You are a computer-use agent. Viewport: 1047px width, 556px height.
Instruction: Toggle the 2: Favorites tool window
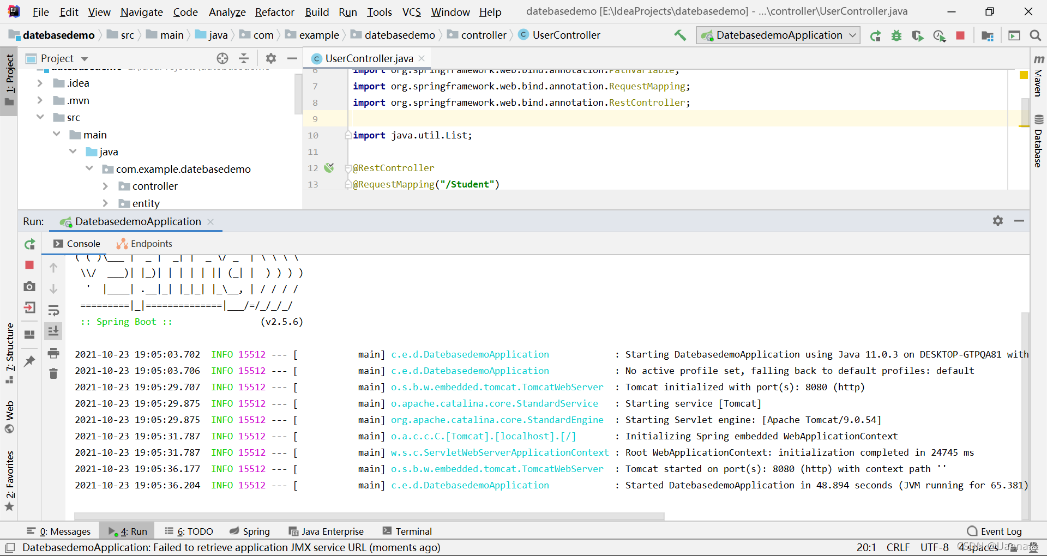(x=9, y=481)
